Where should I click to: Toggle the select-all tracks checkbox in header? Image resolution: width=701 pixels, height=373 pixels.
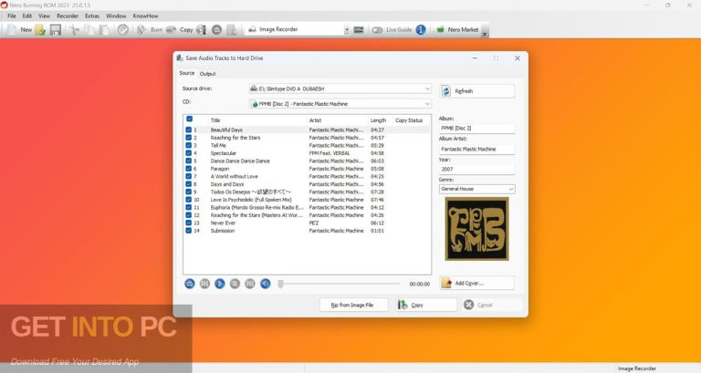pos(189,119)
